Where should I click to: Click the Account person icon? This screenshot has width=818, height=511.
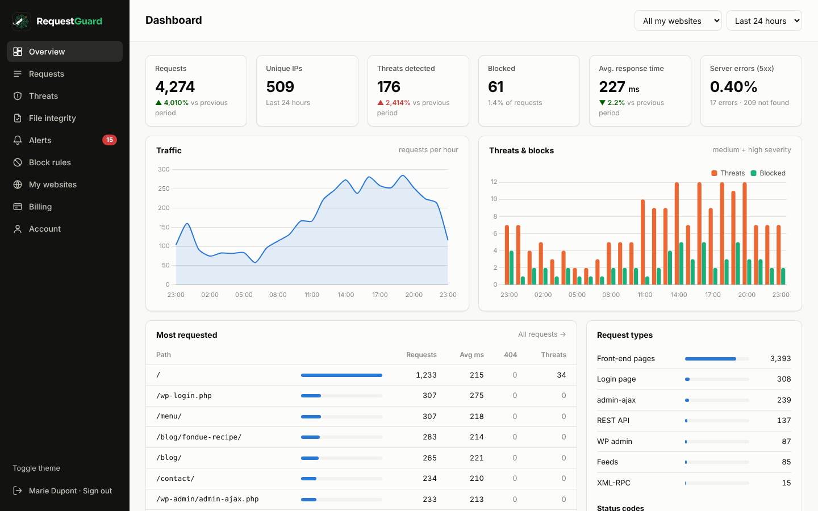pyautogui.click(x=18, y=229)
